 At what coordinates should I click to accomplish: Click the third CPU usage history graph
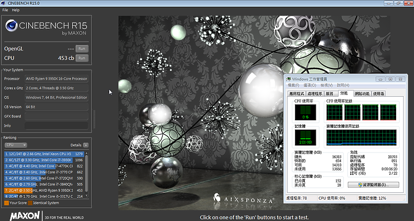click(370, 112)
